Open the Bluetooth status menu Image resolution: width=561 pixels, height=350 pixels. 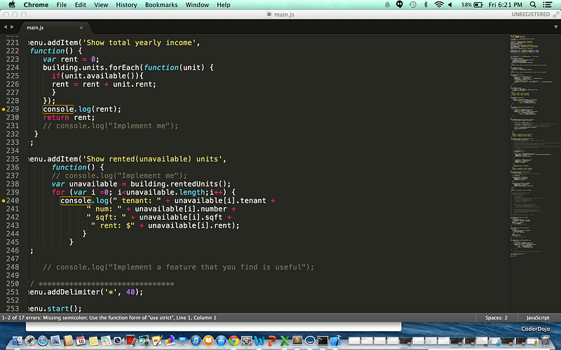tap(426, 5)
